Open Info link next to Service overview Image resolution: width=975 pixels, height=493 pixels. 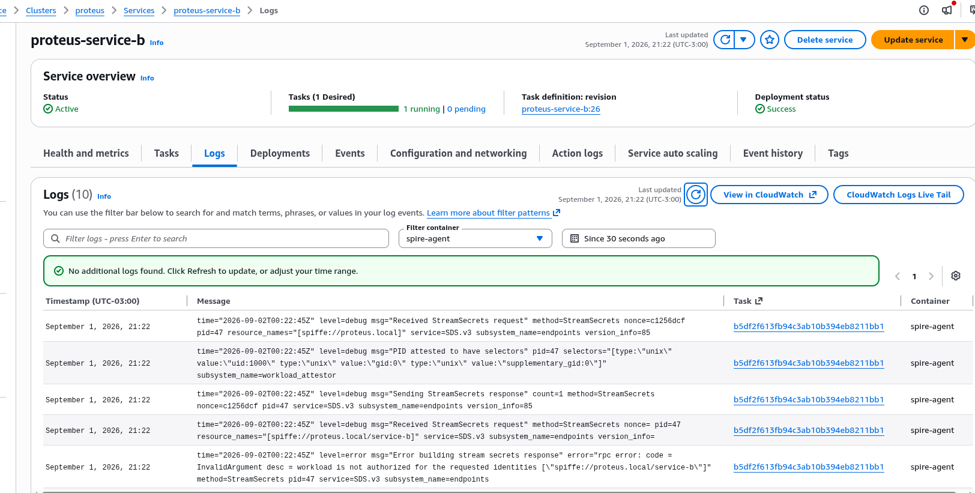click(147, 78)
